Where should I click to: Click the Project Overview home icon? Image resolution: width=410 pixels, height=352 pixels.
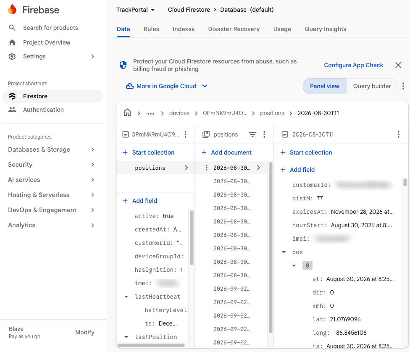[12, 42]
